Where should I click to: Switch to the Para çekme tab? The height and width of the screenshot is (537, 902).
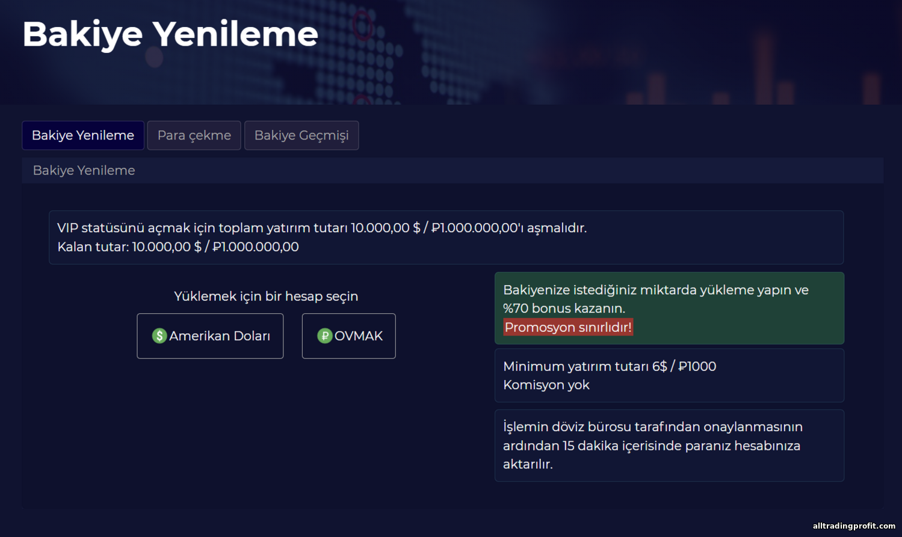click(x=194, y=135)
